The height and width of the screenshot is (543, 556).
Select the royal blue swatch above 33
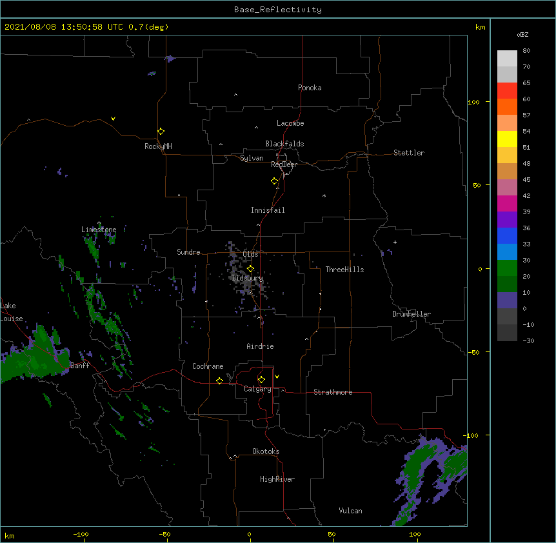pyautogui.click(x=507, y=235)
